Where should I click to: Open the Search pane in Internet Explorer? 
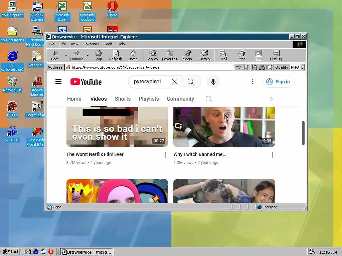[152, 56]
